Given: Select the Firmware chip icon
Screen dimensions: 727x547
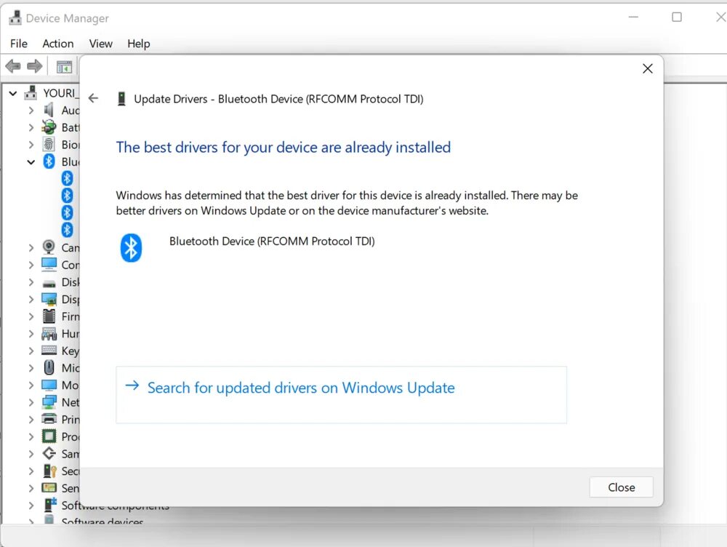Looking at the screenshot, I should pos(49,316).
